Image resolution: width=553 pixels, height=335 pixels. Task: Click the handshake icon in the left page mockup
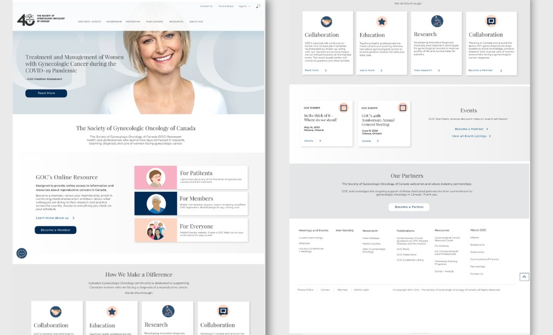[56, 312]
